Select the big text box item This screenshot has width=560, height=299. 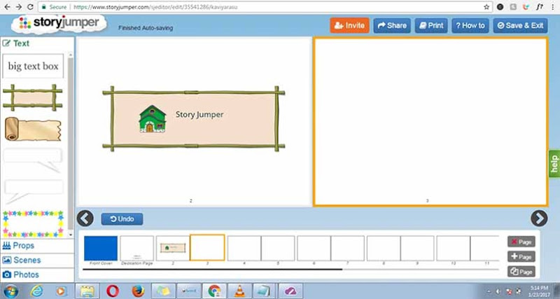[33, 66]
